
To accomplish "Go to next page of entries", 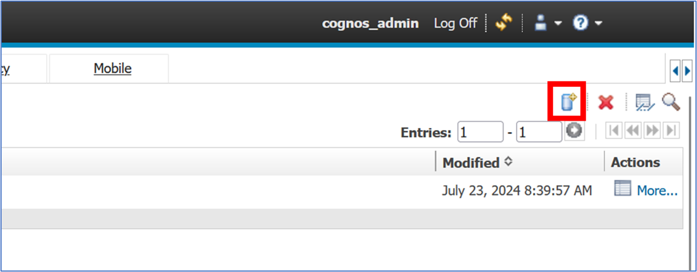I will coord(652,131).
